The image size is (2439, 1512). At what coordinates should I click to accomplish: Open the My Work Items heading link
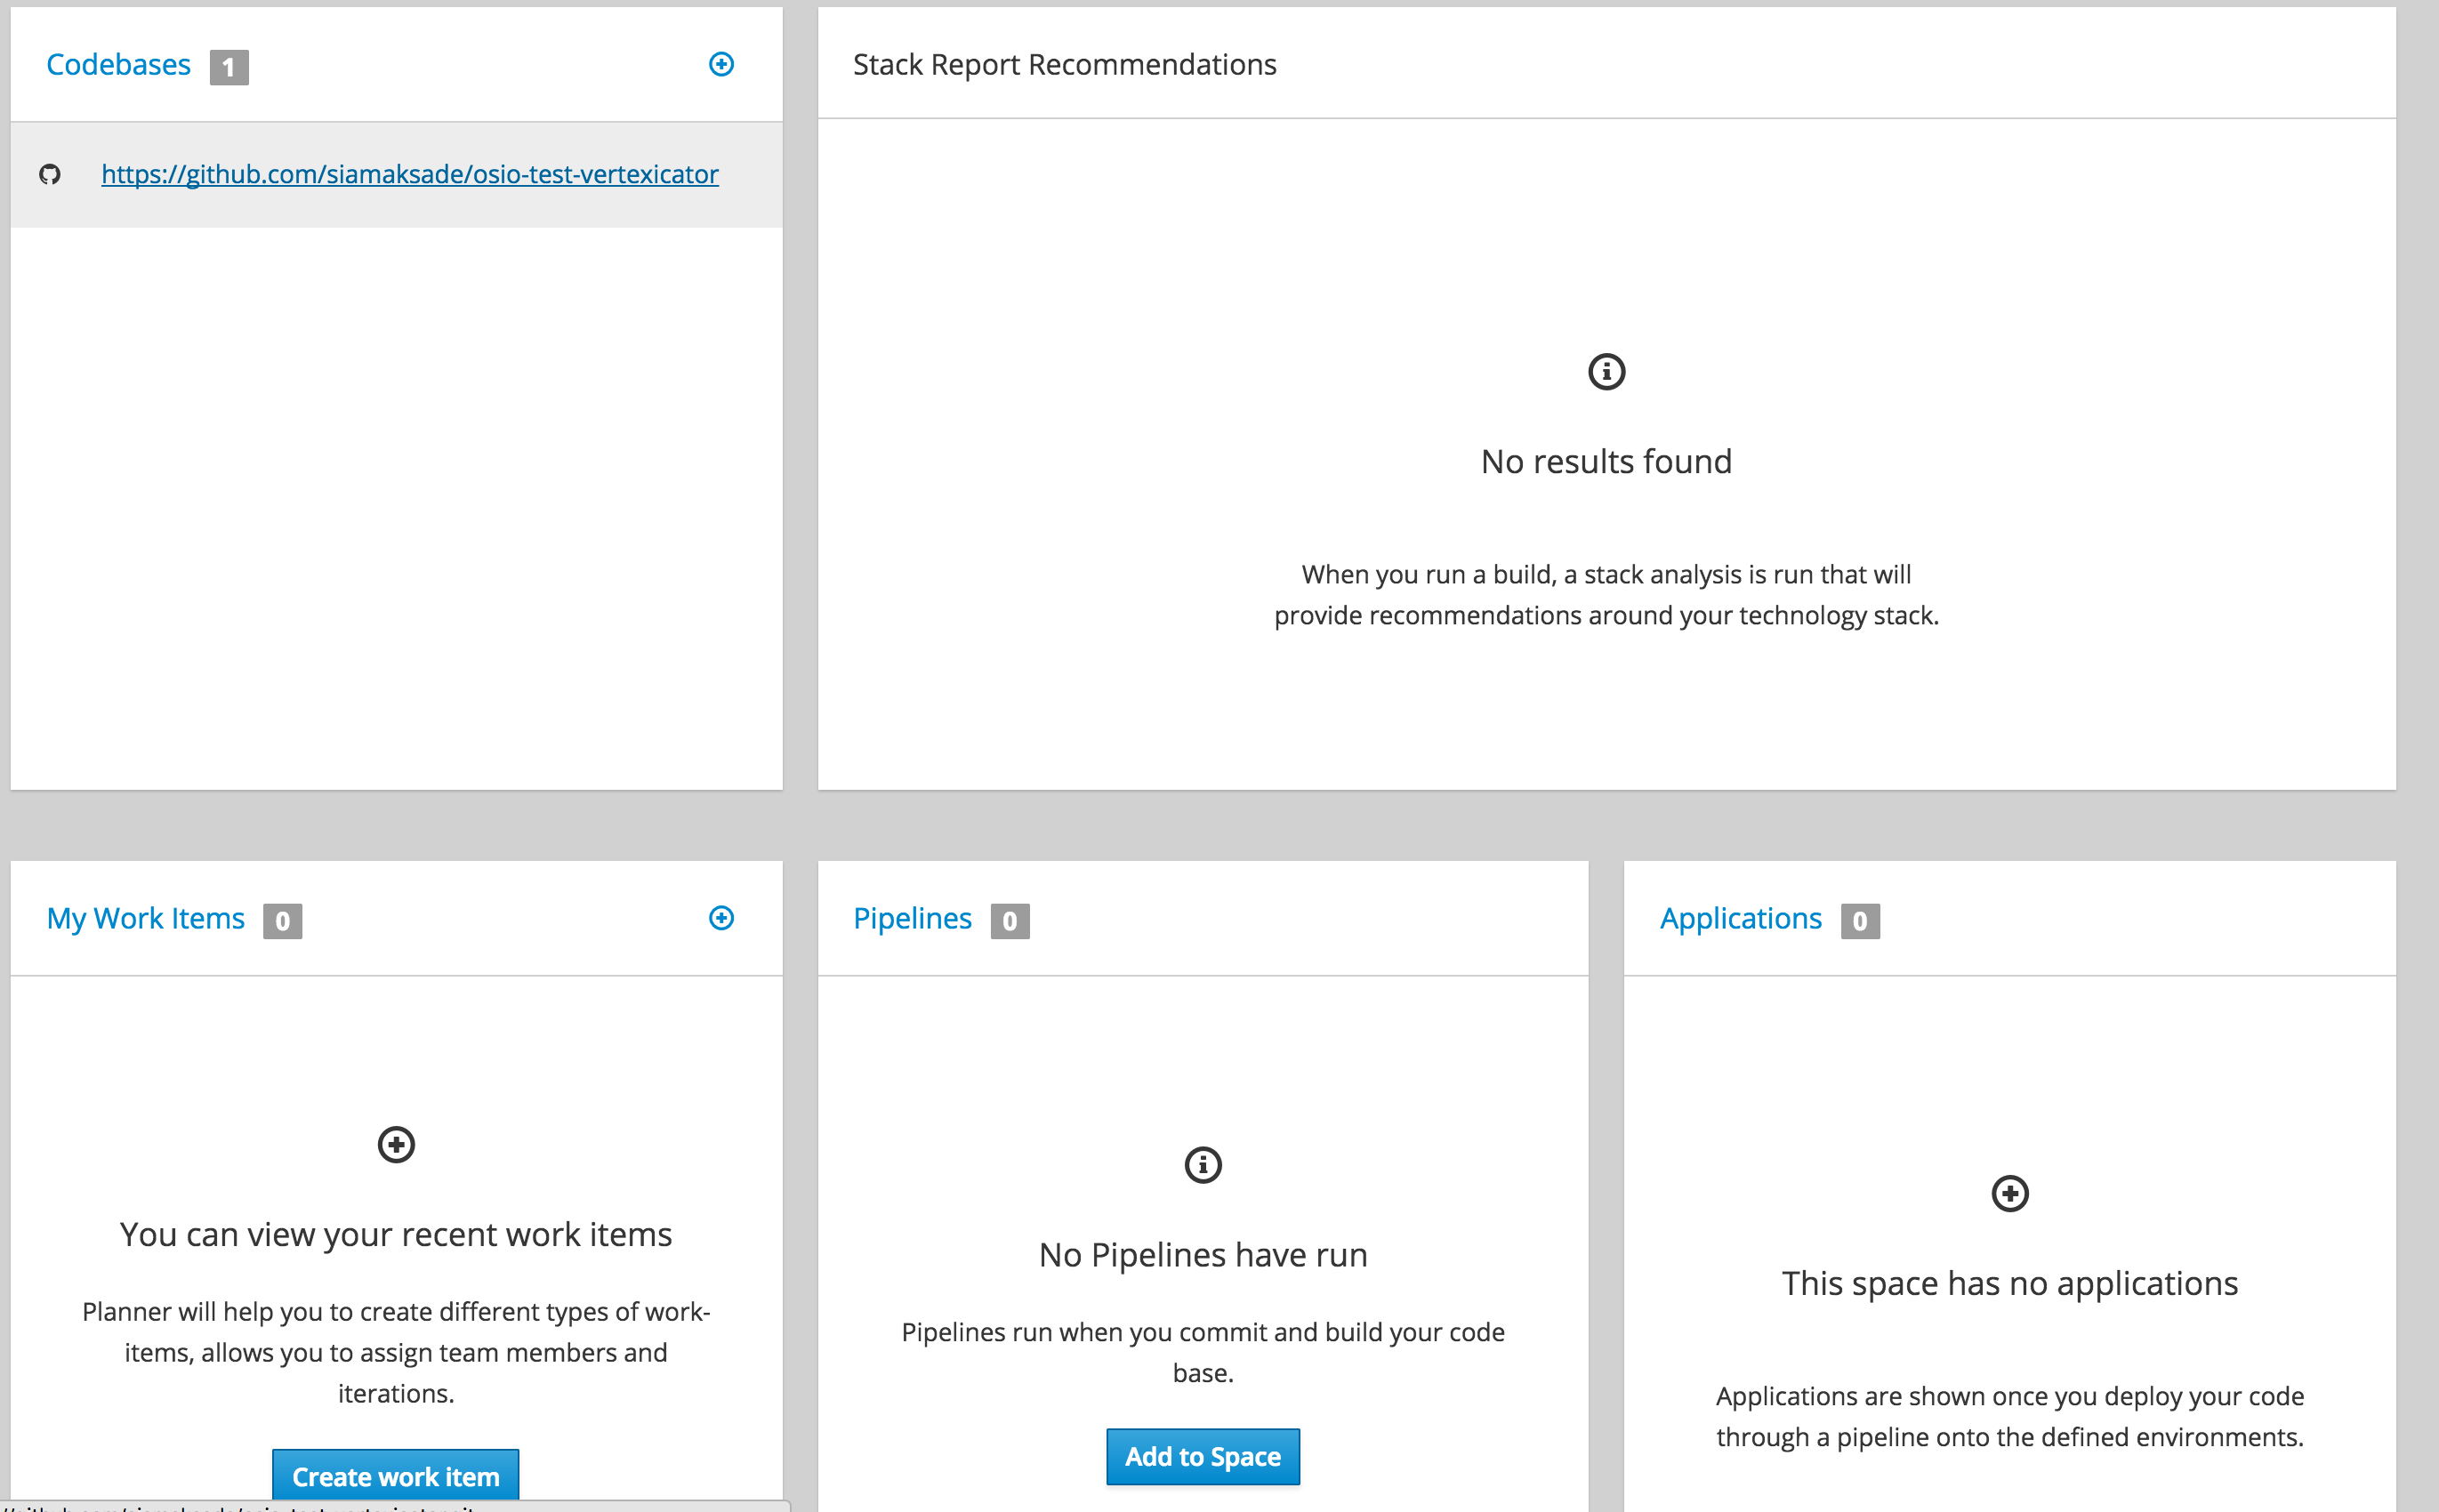click(x=145, y=919)
